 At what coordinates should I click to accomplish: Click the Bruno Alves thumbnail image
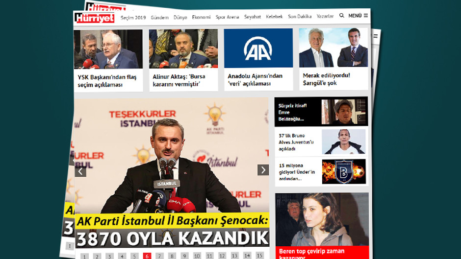[343, 141]
